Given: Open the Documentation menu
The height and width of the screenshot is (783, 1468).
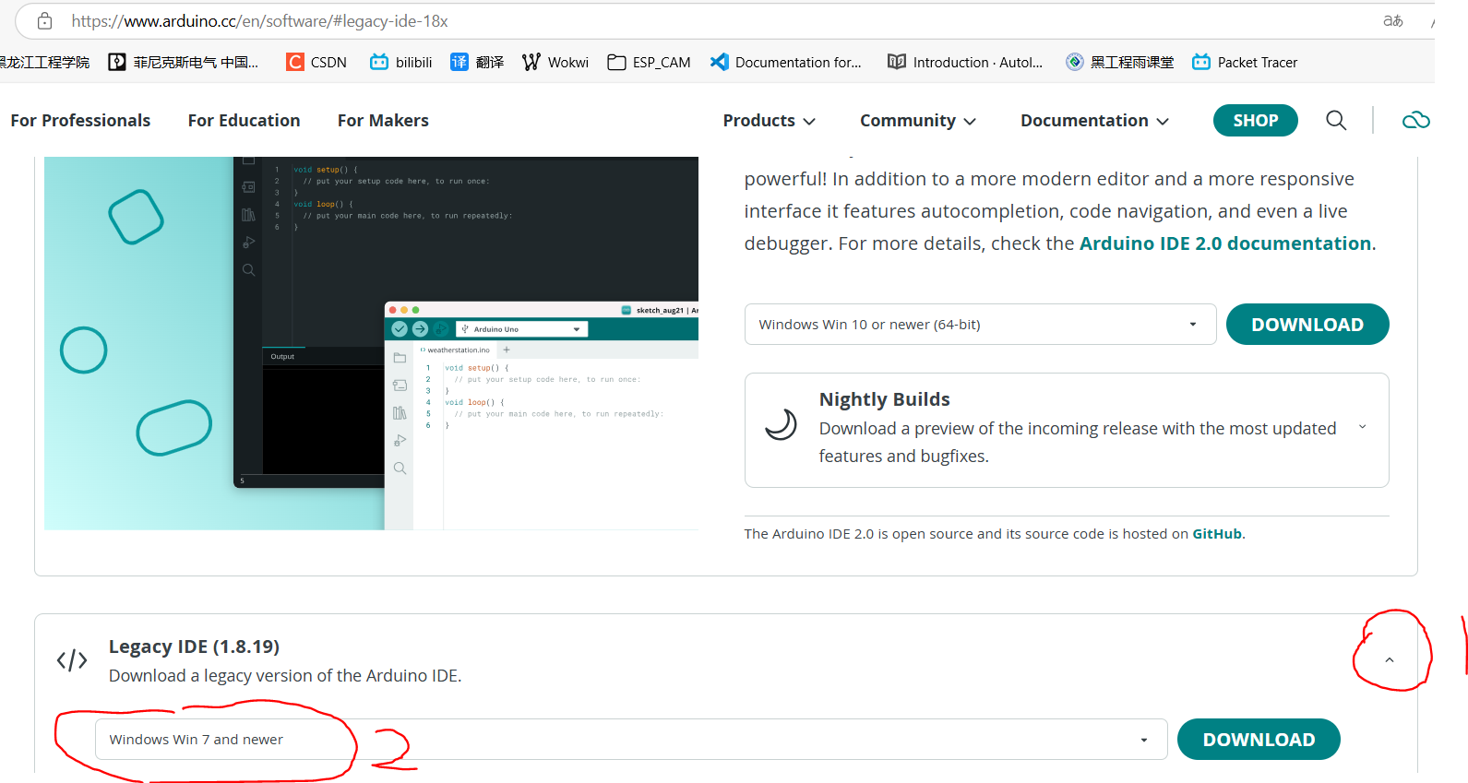Looking at the screenshot, I should (x=1095, y=121).
